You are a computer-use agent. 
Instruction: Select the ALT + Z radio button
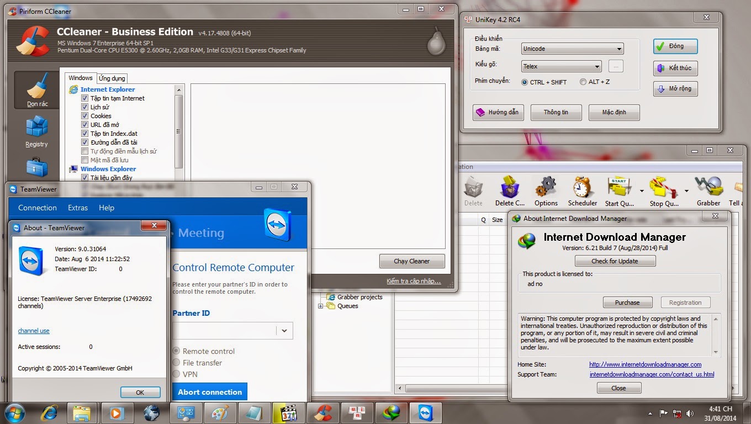pyautogui.click(x=583, y=82)
